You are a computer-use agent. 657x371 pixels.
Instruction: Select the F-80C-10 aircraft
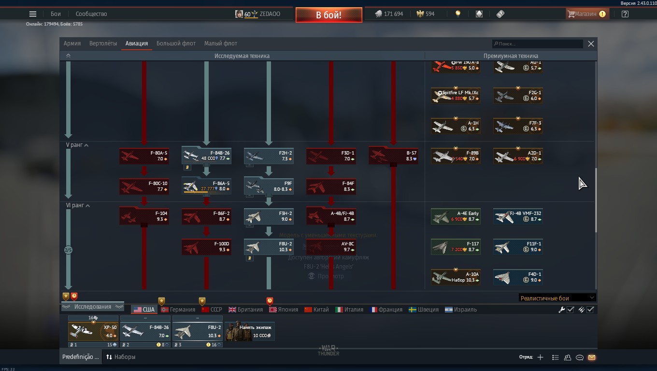pos(144,186)
